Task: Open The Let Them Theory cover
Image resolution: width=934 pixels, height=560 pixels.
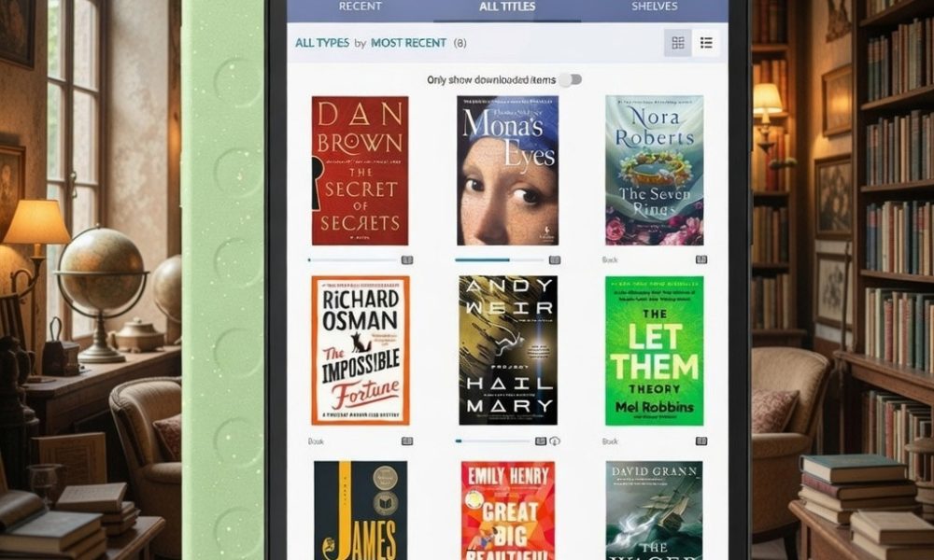Action: pos(654,351)
